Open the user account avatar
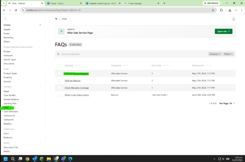 [x=234, y=19]
